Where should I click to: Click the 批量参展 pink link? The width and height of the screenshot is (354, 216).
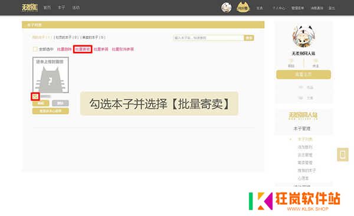[101, 49]
